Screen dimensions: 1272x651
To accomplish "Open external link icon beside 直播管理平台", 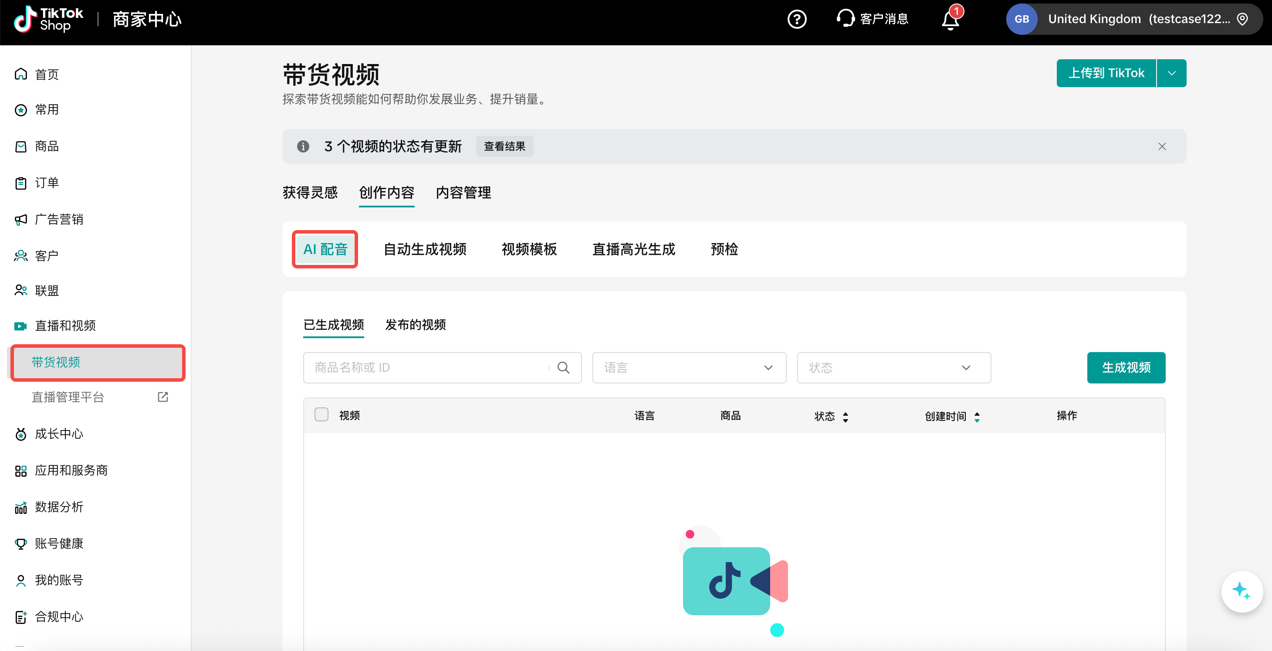I will click(162, 397).
